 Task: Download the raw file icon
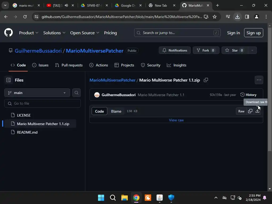(x=257, y=111)
